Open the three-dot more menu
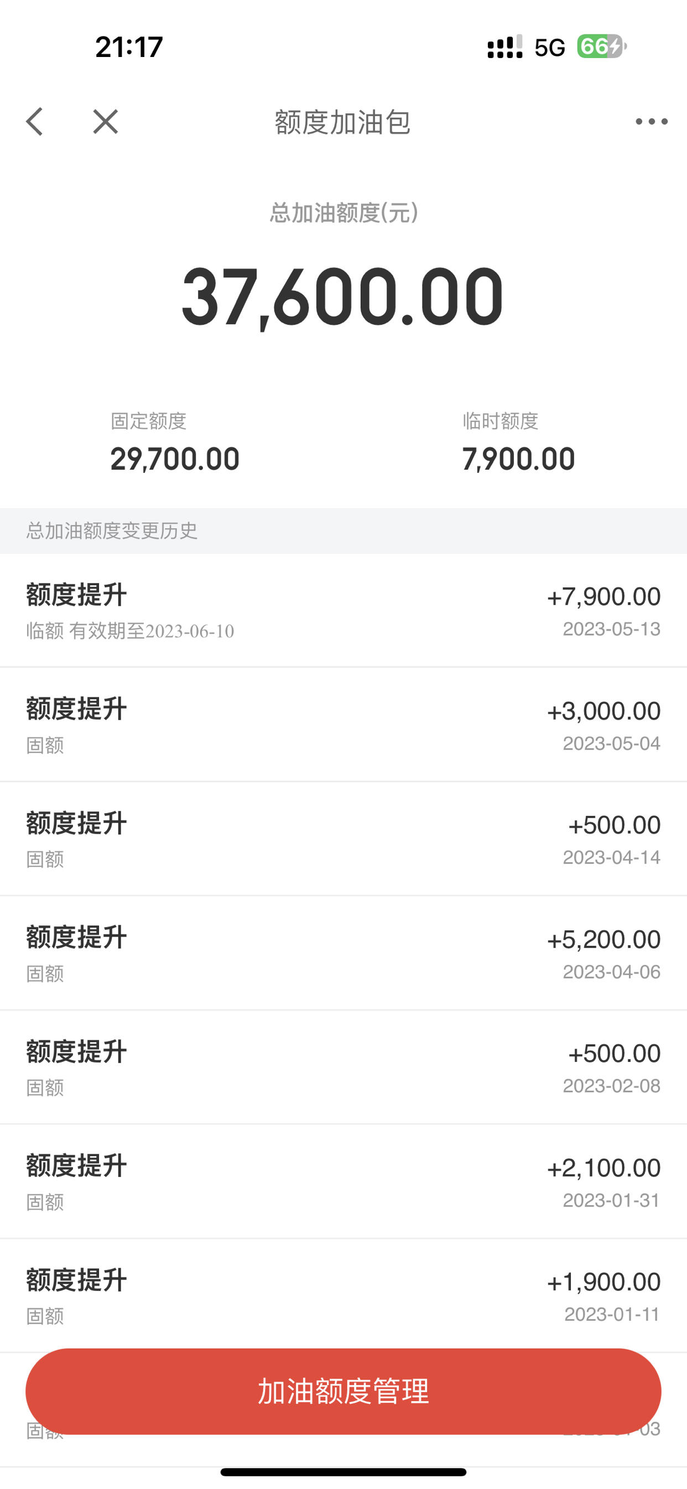Image resolution: width=687 pixels, height=1489 pixels. pyautogui.click(x=651, y=121)
